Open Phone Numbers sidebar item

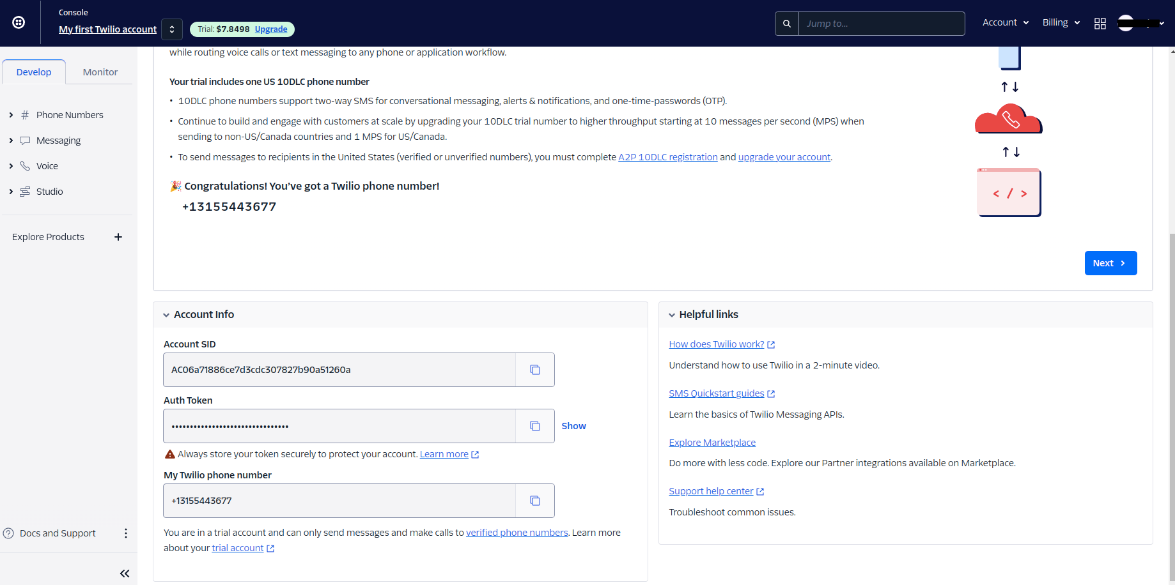click(x=70, y=115)
